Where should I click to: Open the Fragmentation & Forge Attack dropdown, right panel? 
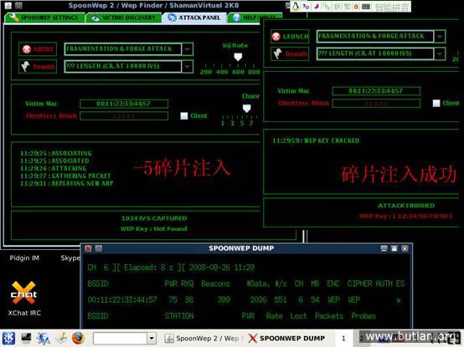pos(440,36)
